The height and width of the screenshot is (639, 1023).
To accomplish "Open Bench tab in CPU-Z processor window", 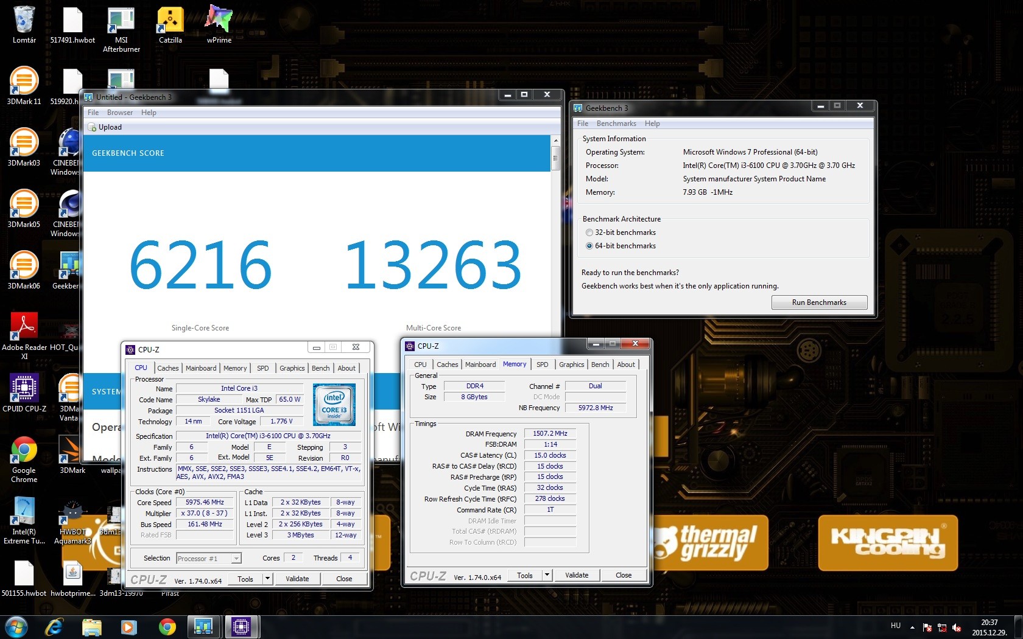I will (321, 368).
